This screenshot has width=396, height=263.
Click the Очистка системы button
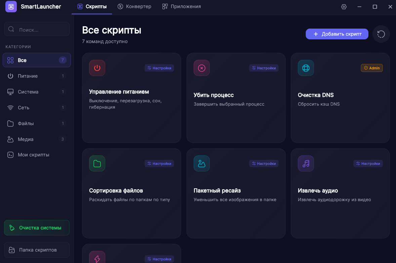pyautogui.click(x=37, y=228)
